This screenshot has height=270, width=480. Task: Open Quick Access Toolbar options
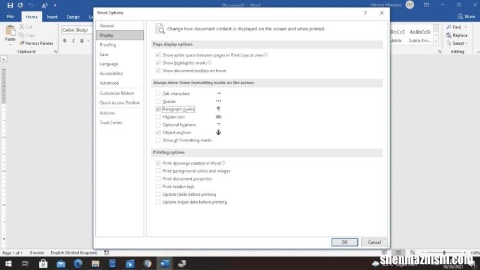click(x=119, y=102)
